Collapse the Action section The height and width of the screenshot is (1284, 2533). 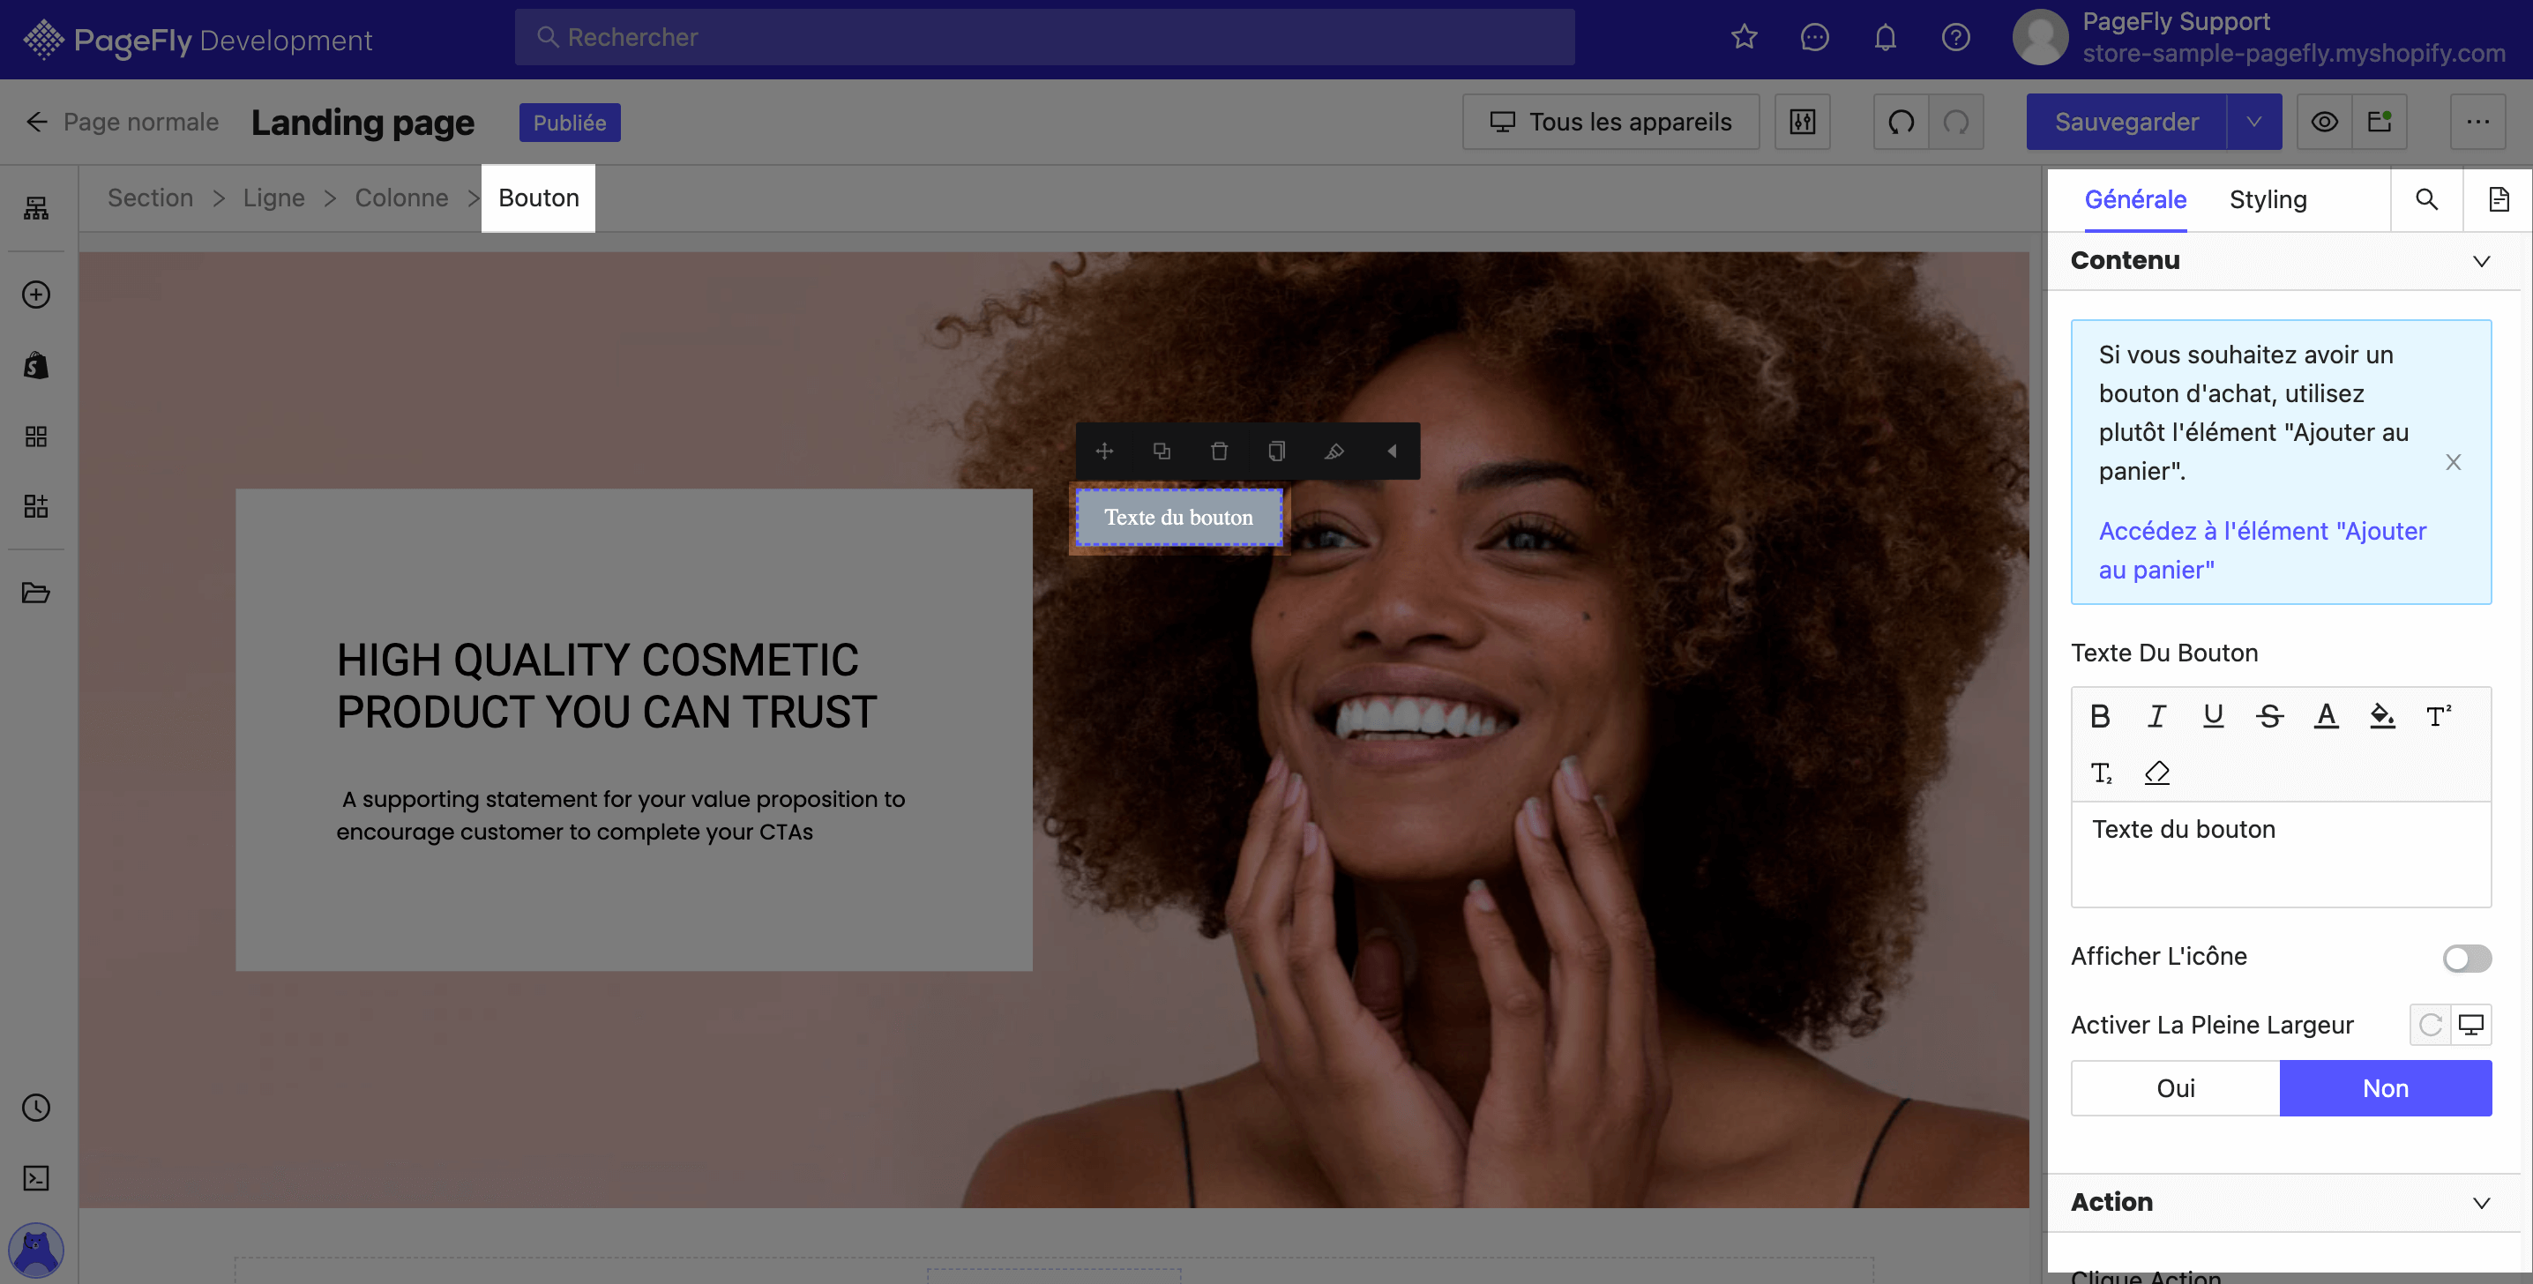click(x=2481, y=1204)
